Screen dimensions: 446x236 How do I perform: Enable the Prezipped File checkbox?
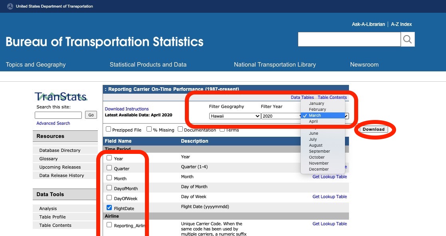(x=108, y=129)
